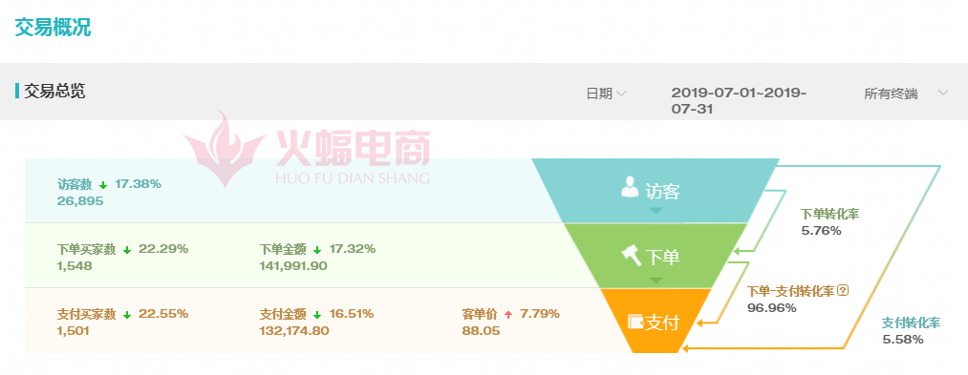Image resolution: width=968 pixels, height=375 pixels.
Task: Open the 日期 dropdown
Action: point(606,94)
